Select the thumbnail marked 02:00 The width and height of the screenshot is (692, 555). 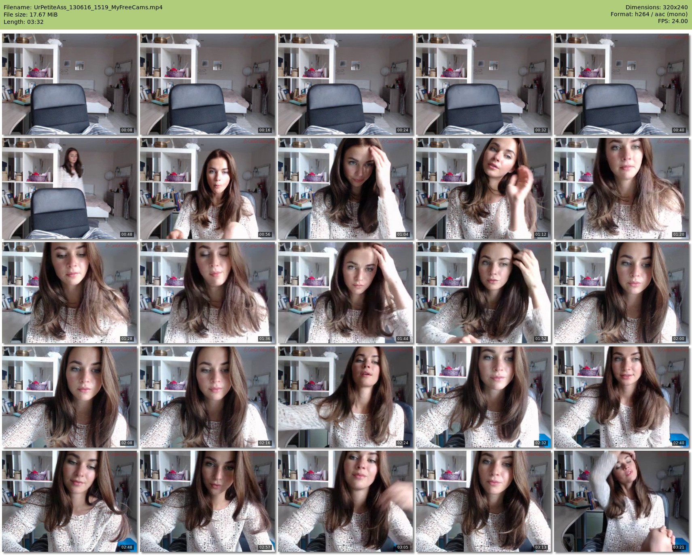pos(621,293)
